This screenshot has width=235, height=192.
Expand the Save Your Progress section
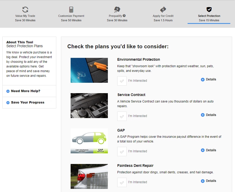29,102
